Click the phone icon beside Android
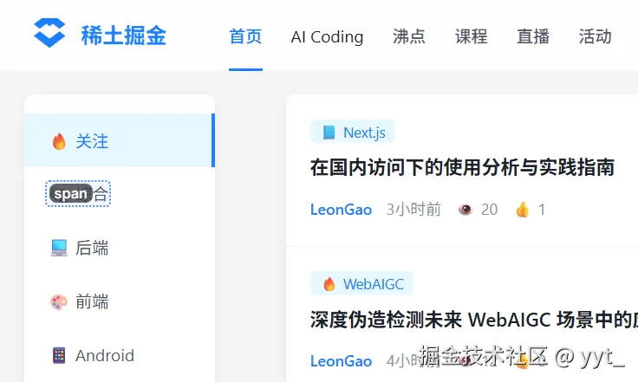 (59, 355)
